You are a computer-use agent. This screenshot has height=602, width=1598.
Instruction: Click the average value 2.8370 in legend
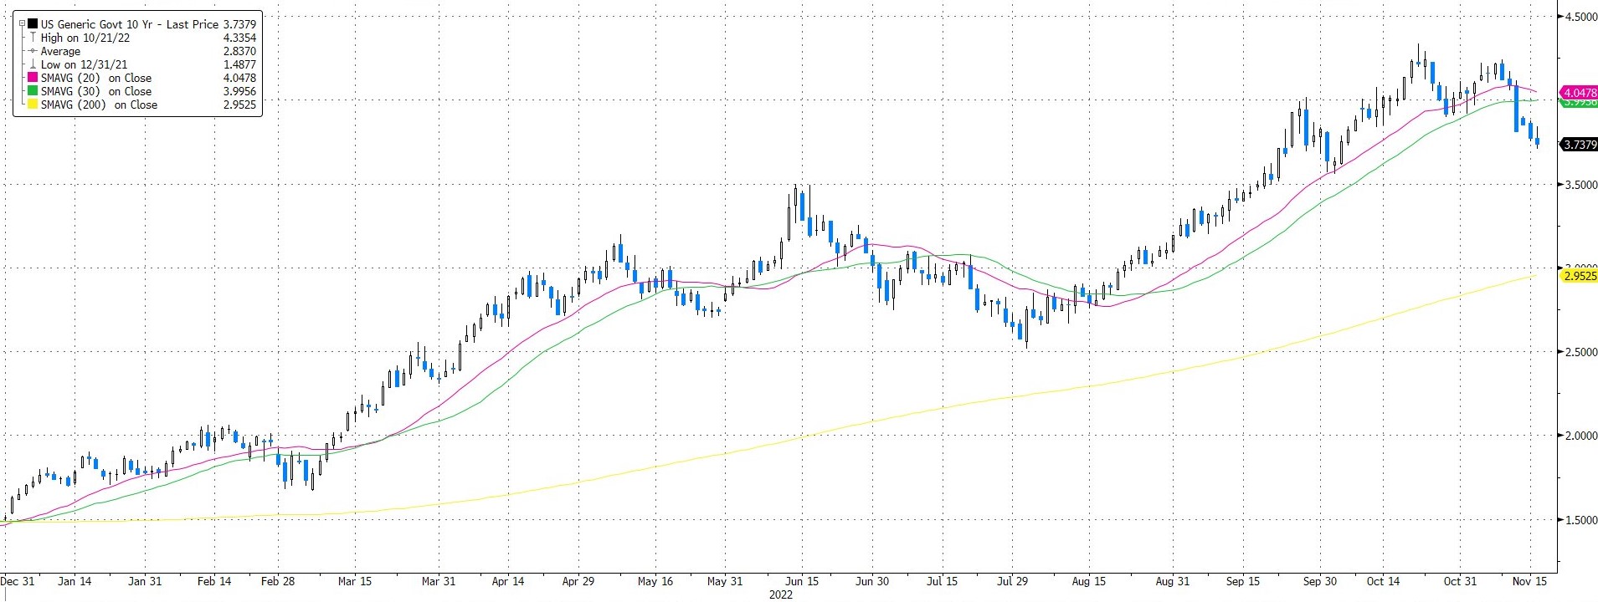click(239, 51)
